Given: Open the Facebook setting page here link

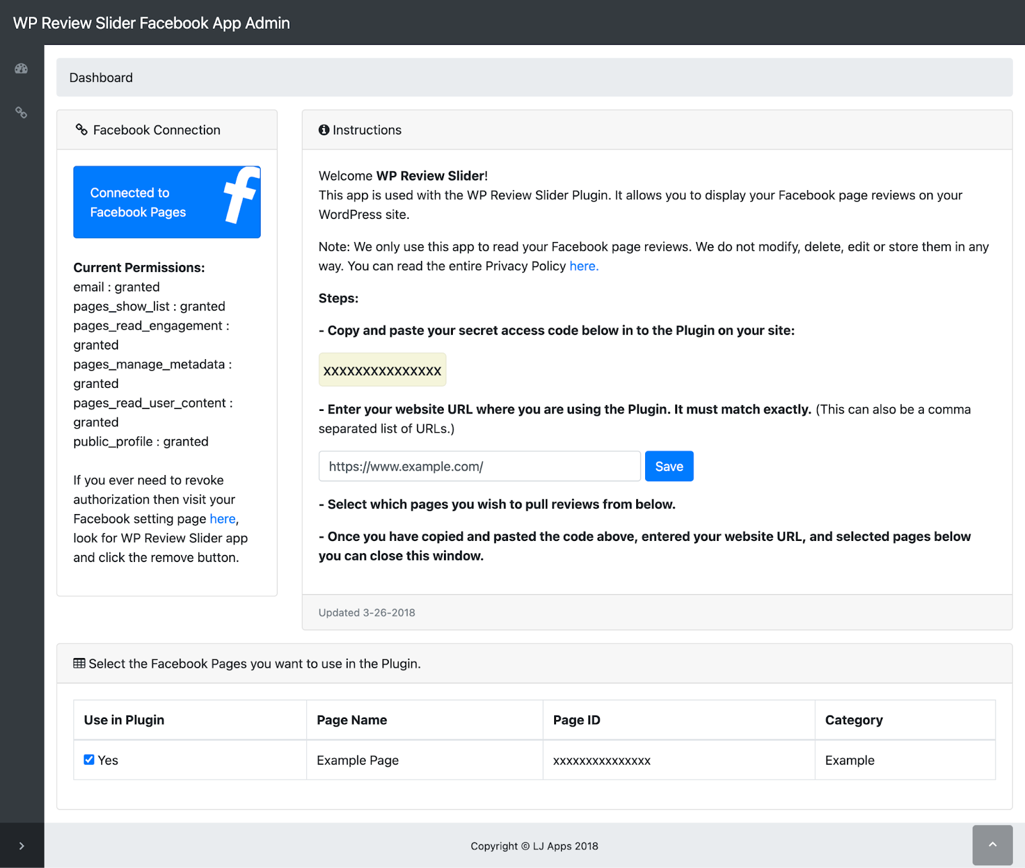Looking at the screenshot, I should pos(222,518).
